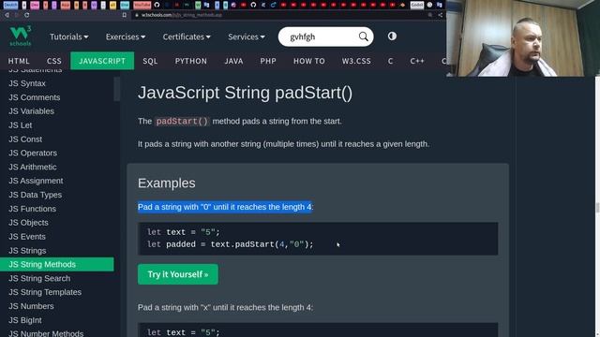The height and width of the screenshot is (337, 600).
Task: Open the C++ topic tab
Action: (x=417, y=61)
